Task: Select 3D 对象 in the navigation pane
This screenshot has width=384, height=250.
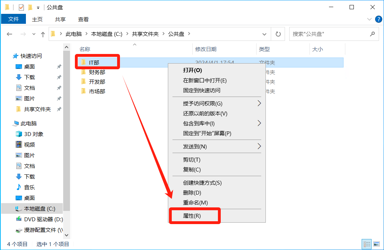Action: (x=33, y=134)
